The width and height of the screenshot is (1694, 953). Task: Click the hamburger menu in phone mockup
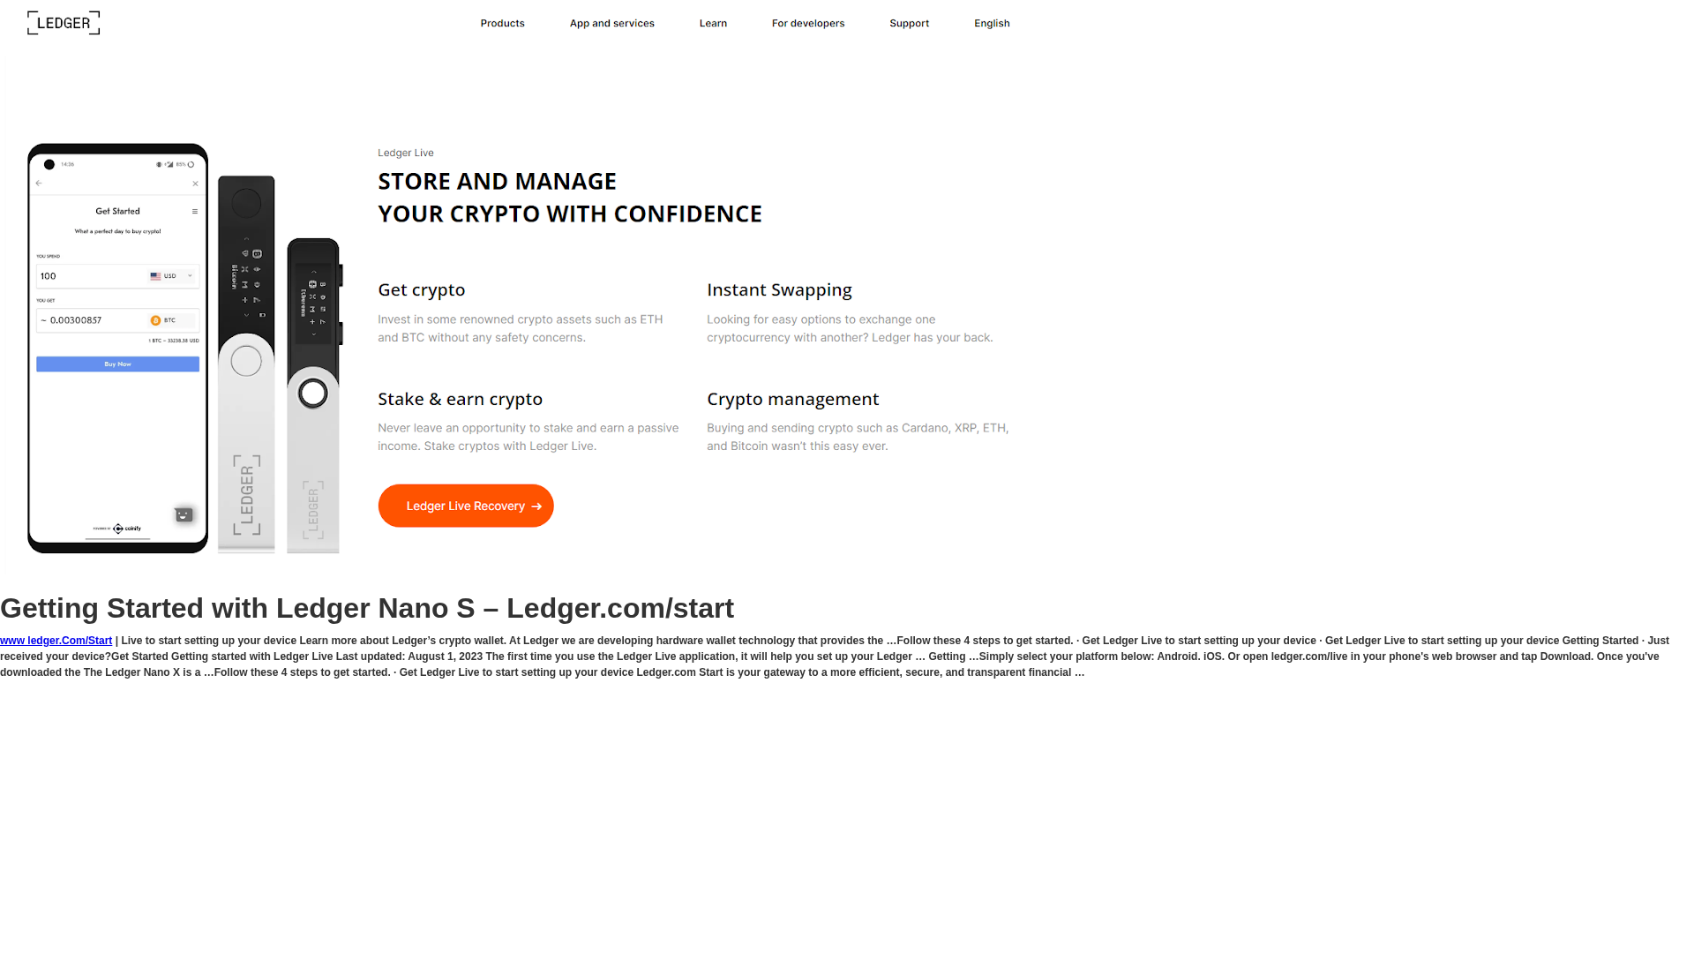point(195,212)
